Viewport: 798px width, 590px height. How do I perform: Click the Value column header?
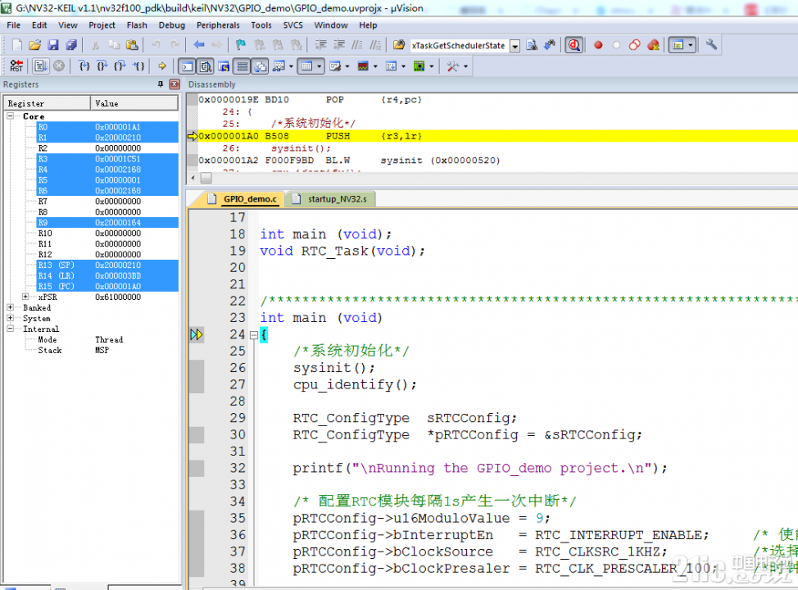pyautogui.click(x=134, y=102)
